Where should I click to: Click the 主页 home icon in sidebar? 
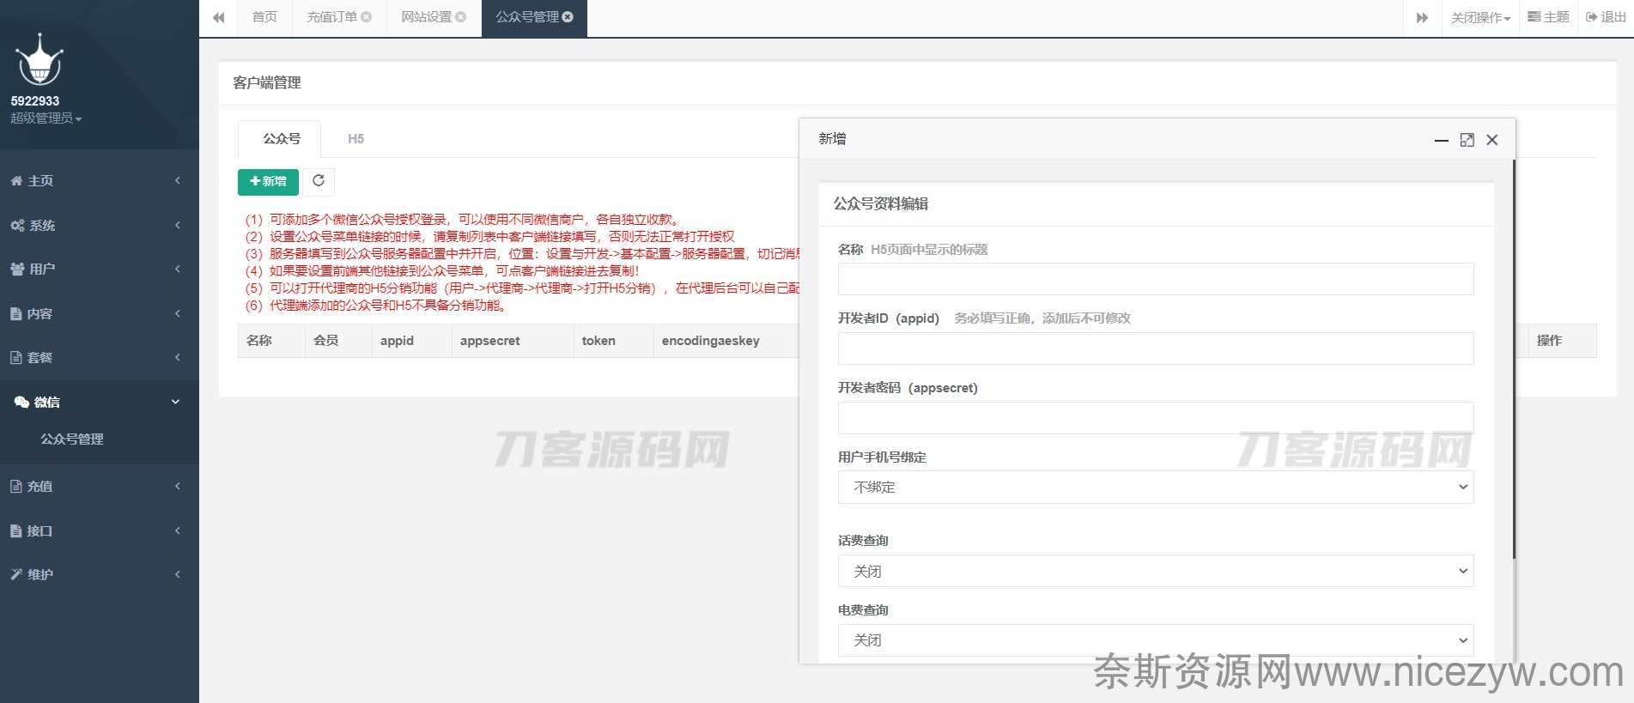(16, 180)
